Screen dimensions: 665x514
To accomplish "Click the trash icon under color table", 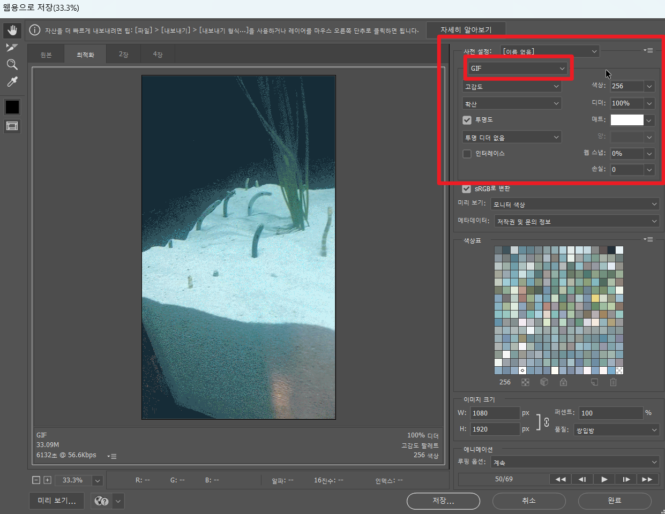I will [x=613, y=382].
